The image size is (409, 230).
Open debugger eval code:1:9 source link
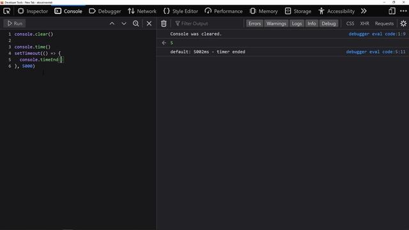[x=377, y=34]
